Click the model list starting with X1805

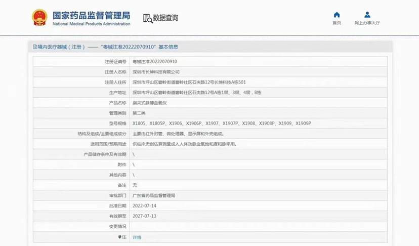pyautogui.click(x=221, y=124)
